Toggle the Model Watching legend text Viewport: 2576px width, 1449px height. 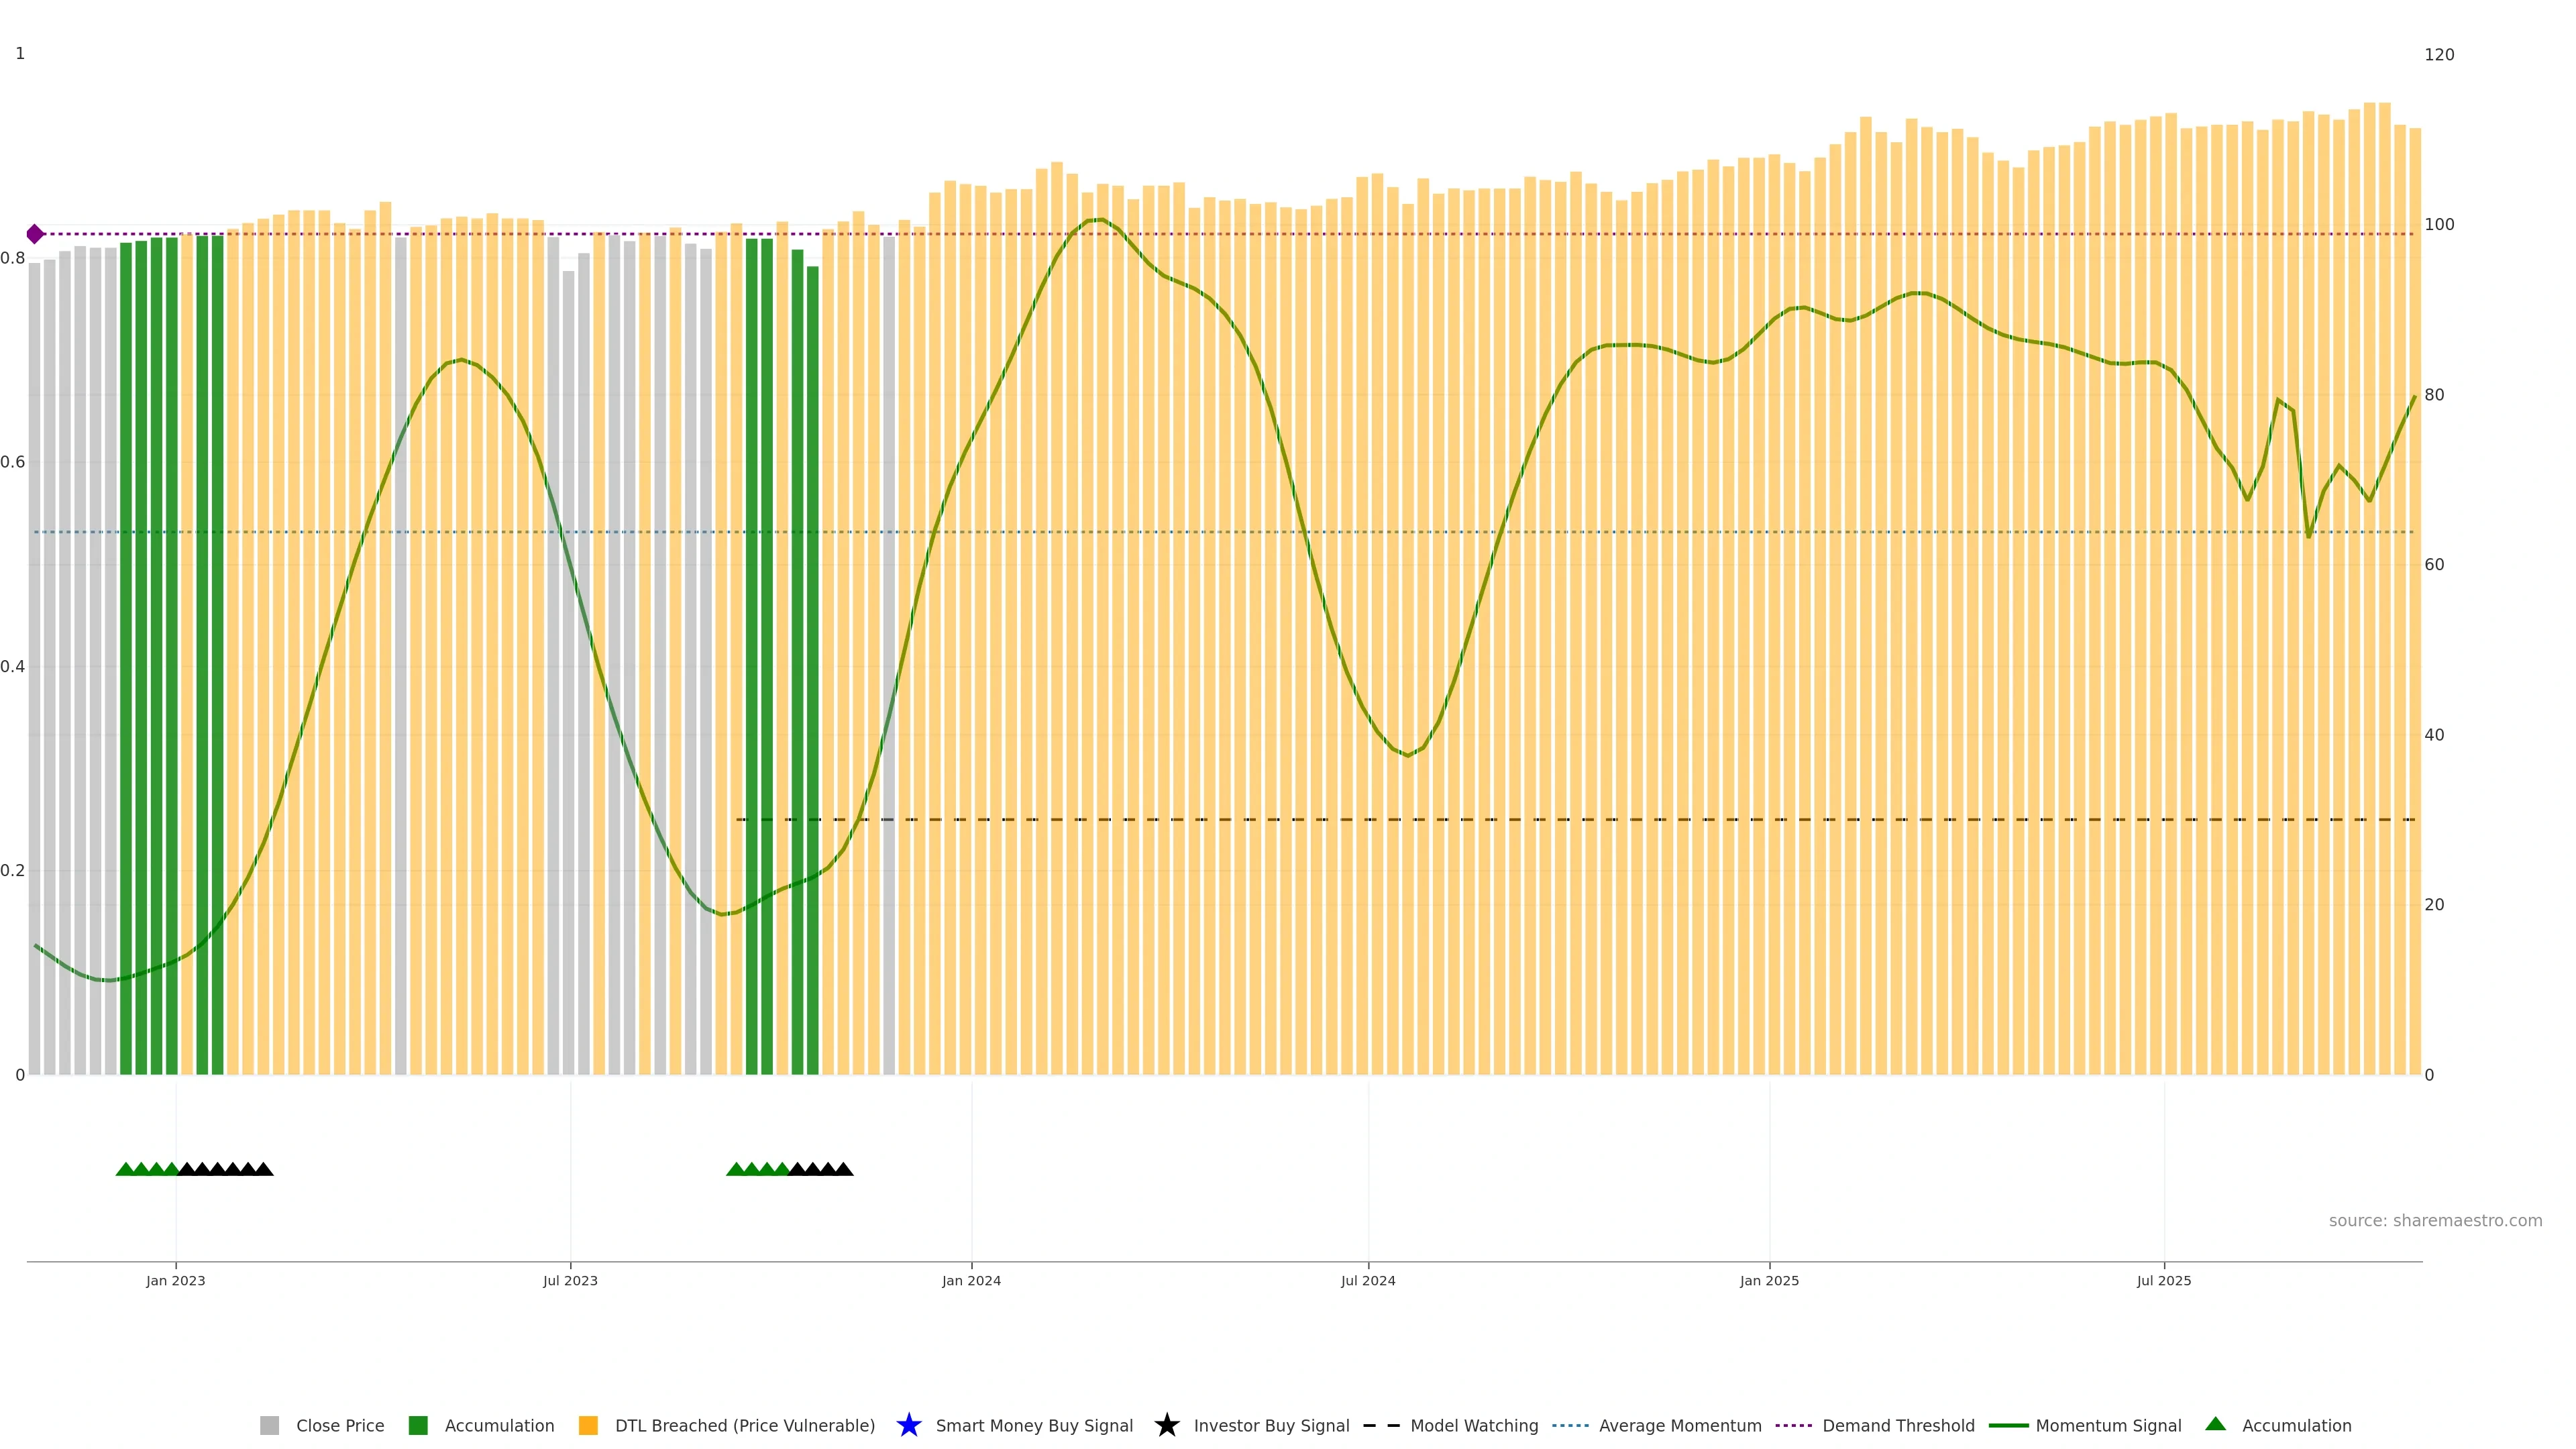click(x=1474, y=1426)
